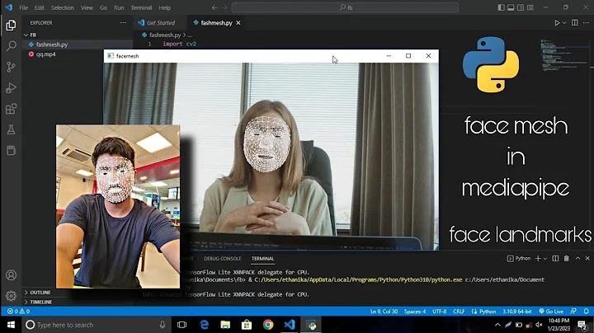Toggle the bottom panel layout icon
This screenshot has width=594, height=333.
(511, 7)
